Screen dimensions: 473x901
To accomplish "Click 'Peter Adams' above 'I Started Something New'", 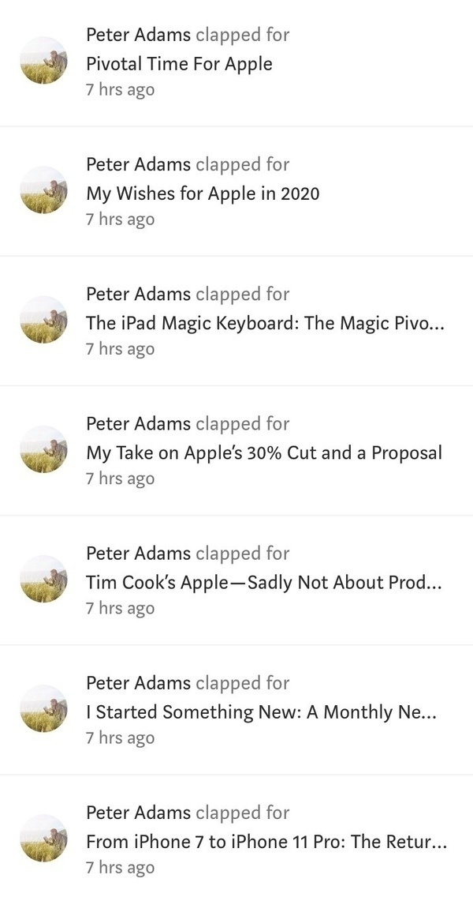I will click(138, 683).
